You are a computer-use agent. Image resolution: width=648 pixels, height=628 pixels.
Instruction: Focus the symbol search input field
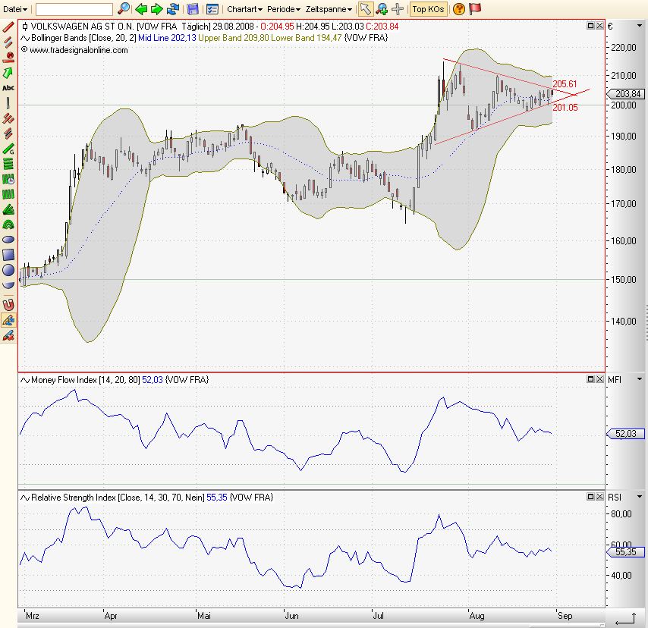click(74, 9)
